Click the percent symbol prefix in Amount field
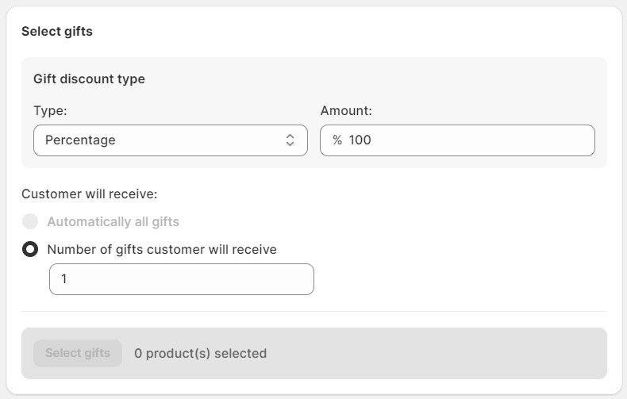This screenshot has height=399, width=627. [337, 140]
